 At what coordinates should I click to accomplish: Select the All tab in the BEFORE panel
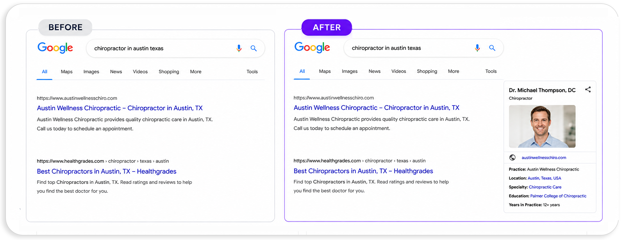45,72
